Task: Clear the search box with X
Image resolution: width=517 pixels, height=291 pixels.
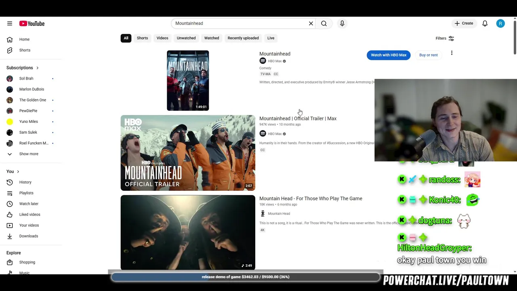Action: point(311,23)
